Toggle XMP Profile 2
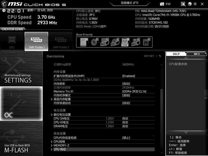 [x=61, y=41]
